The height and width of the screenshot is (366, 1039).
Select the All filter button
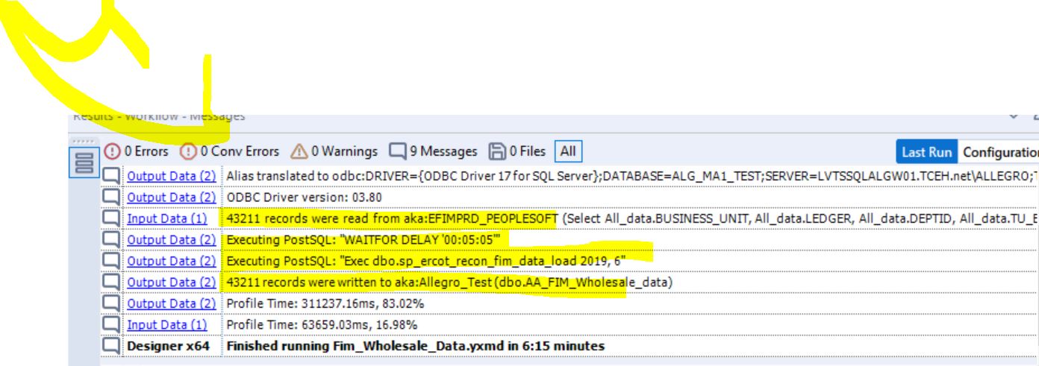[x=568, y=151]
